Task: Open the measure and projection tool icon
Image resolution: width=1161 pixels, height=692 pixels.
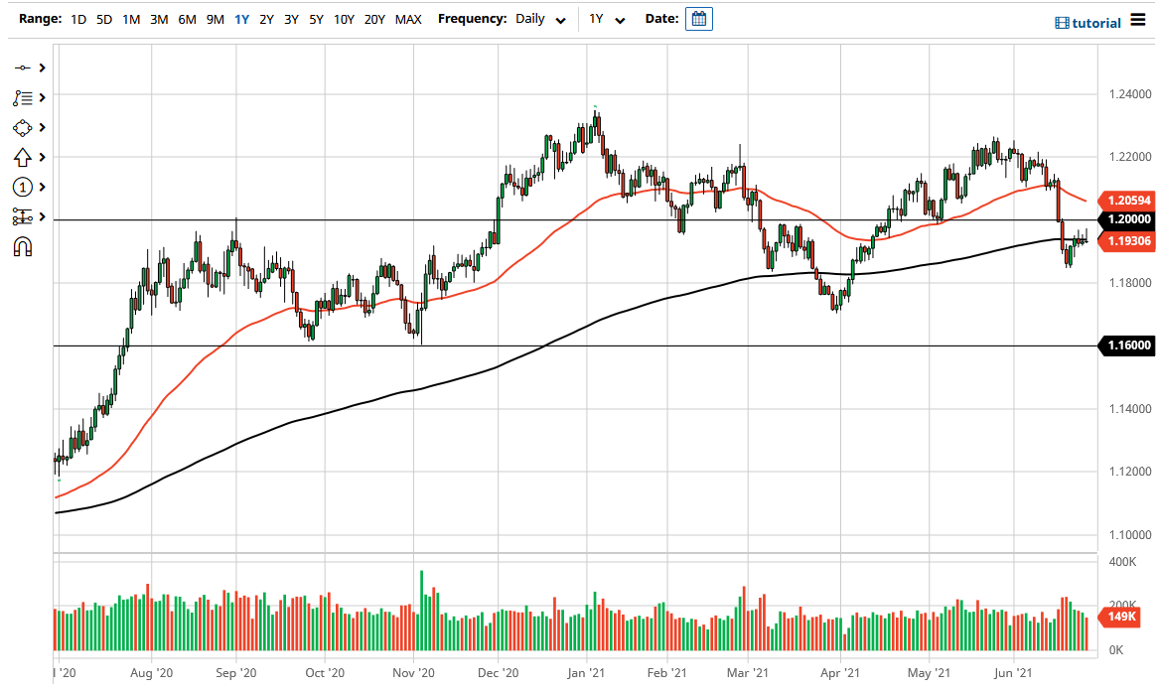Action: (22, 216)
